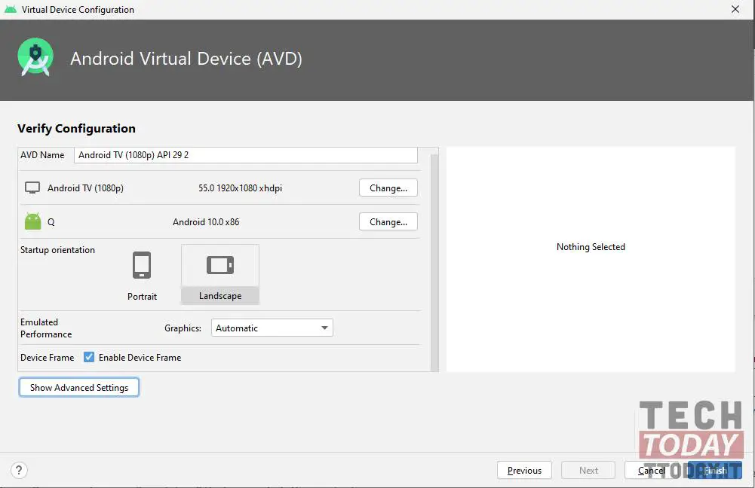Change the Android TV (1080p) hardware device
The width and height of the screenshot is (755, 488).
pos(388,188)
